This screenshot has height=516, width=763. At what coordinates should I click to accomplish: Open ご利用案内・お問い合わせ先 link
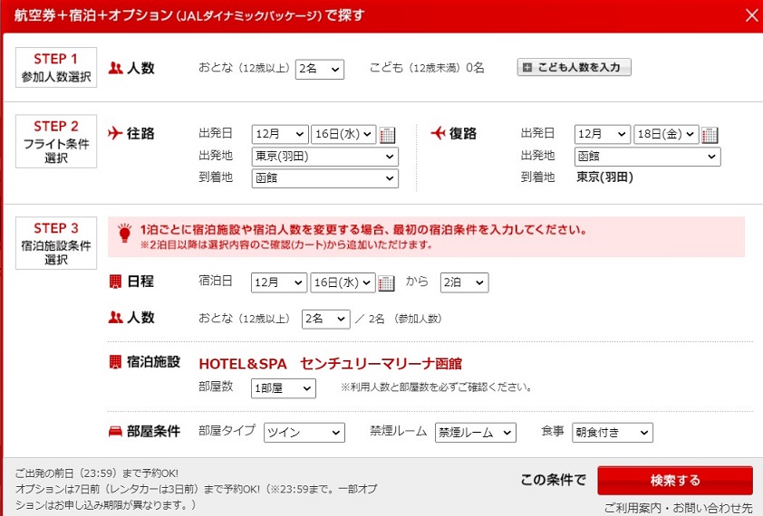coord(679,509)
